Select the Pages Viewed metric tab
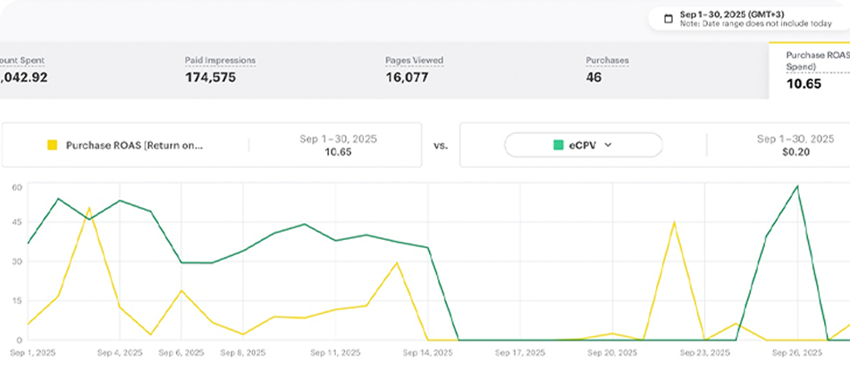850x372 pixels. (x=414, y=70)
